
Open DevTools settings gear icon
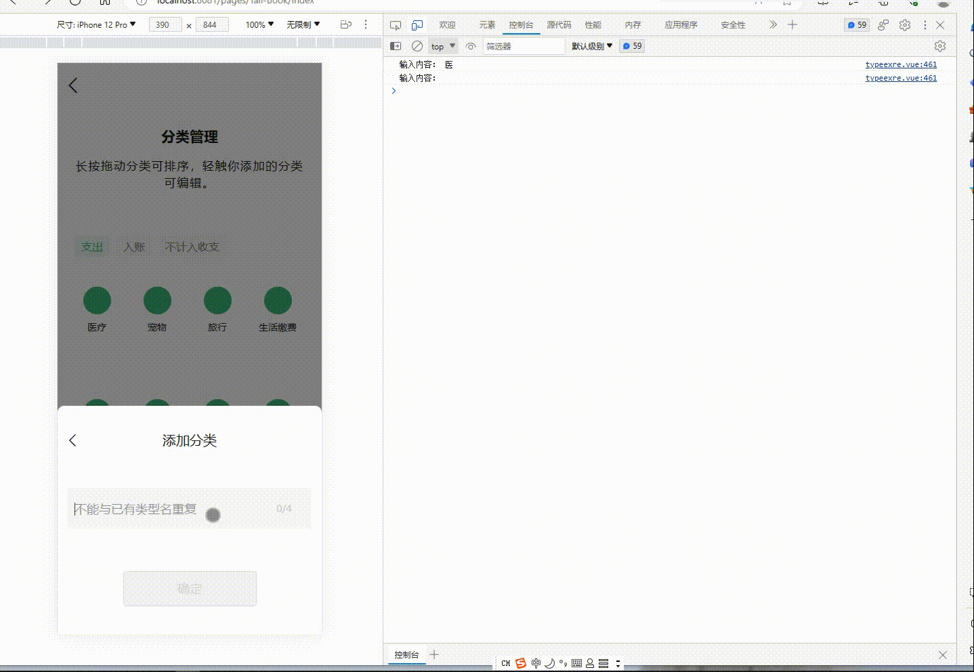click(905, 25)
